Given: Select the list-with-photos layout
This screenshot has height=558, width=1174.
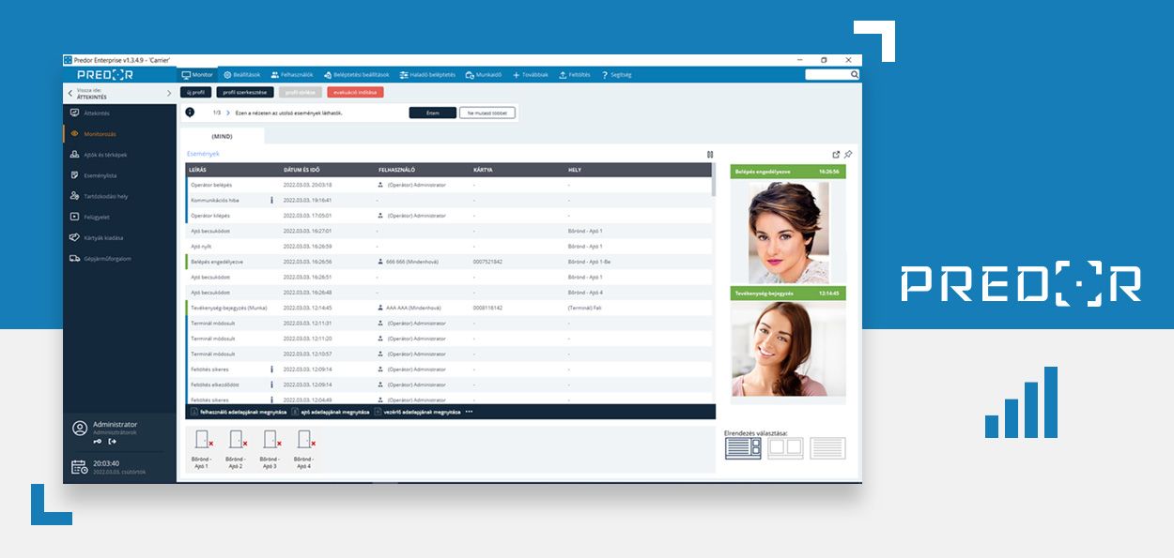Looking at the screenshot, I should pos(743,448).
